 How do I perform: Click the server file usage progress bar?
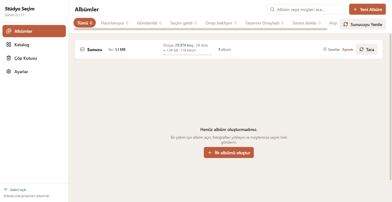(x=188, y=55)
